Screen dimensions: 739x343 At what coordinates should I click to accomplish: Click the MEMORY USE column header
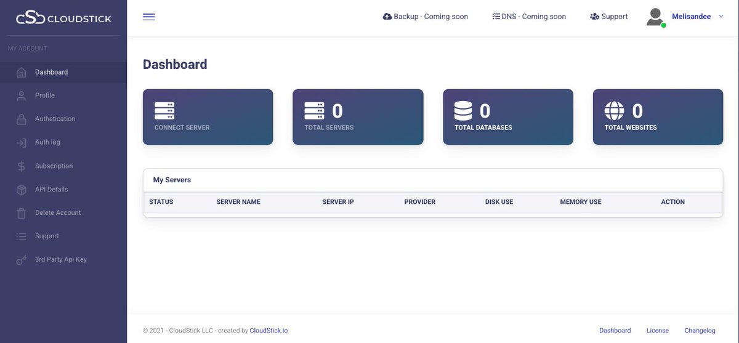tap(581, 202)
